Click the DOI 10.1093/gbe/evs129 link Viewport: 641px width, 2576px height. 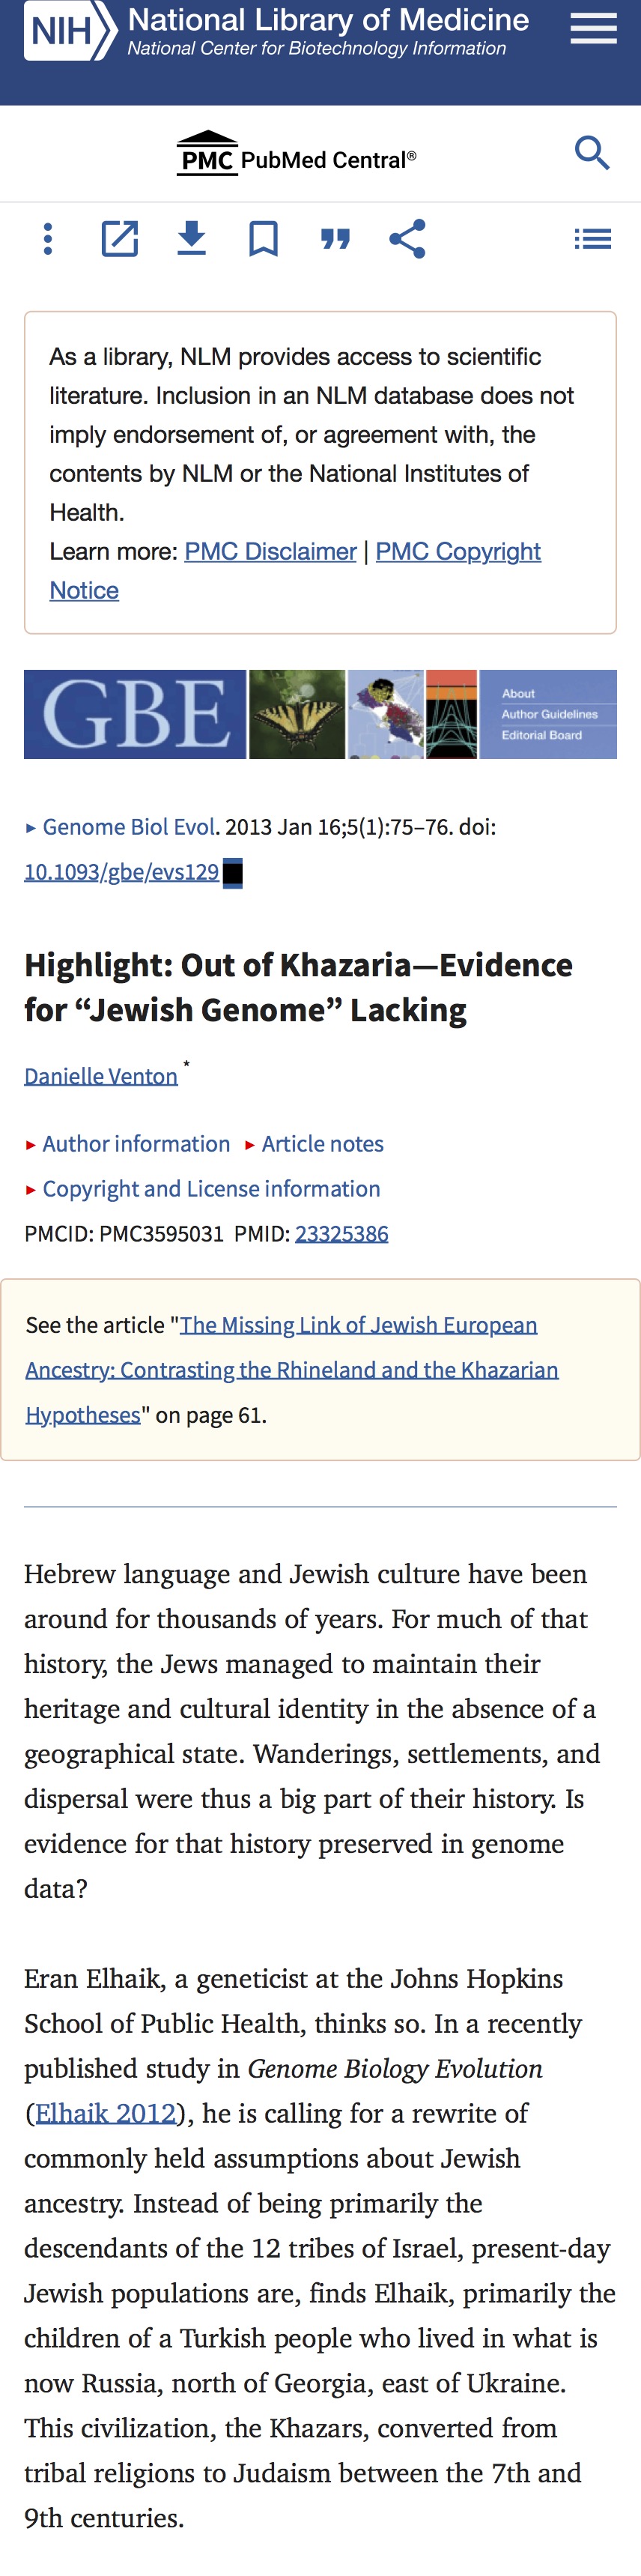pos(121,872)
